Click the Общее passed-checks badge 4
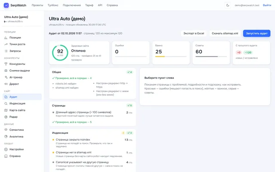 [130, 72]
